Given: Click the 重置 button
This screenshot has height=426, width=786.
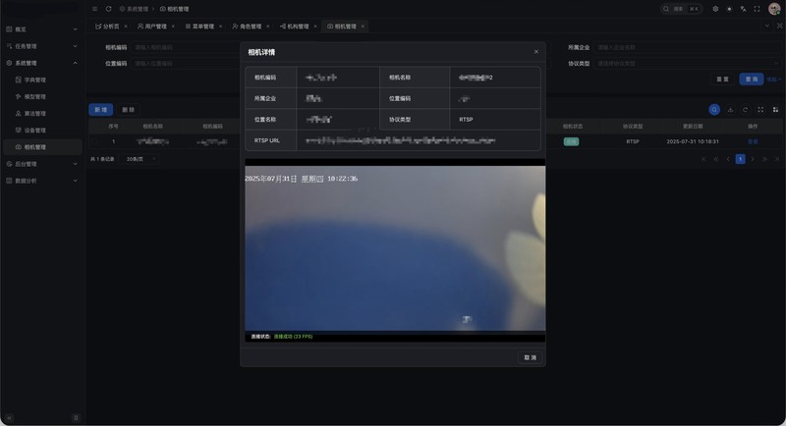Looking at the screenshot, I should (722, 80).
